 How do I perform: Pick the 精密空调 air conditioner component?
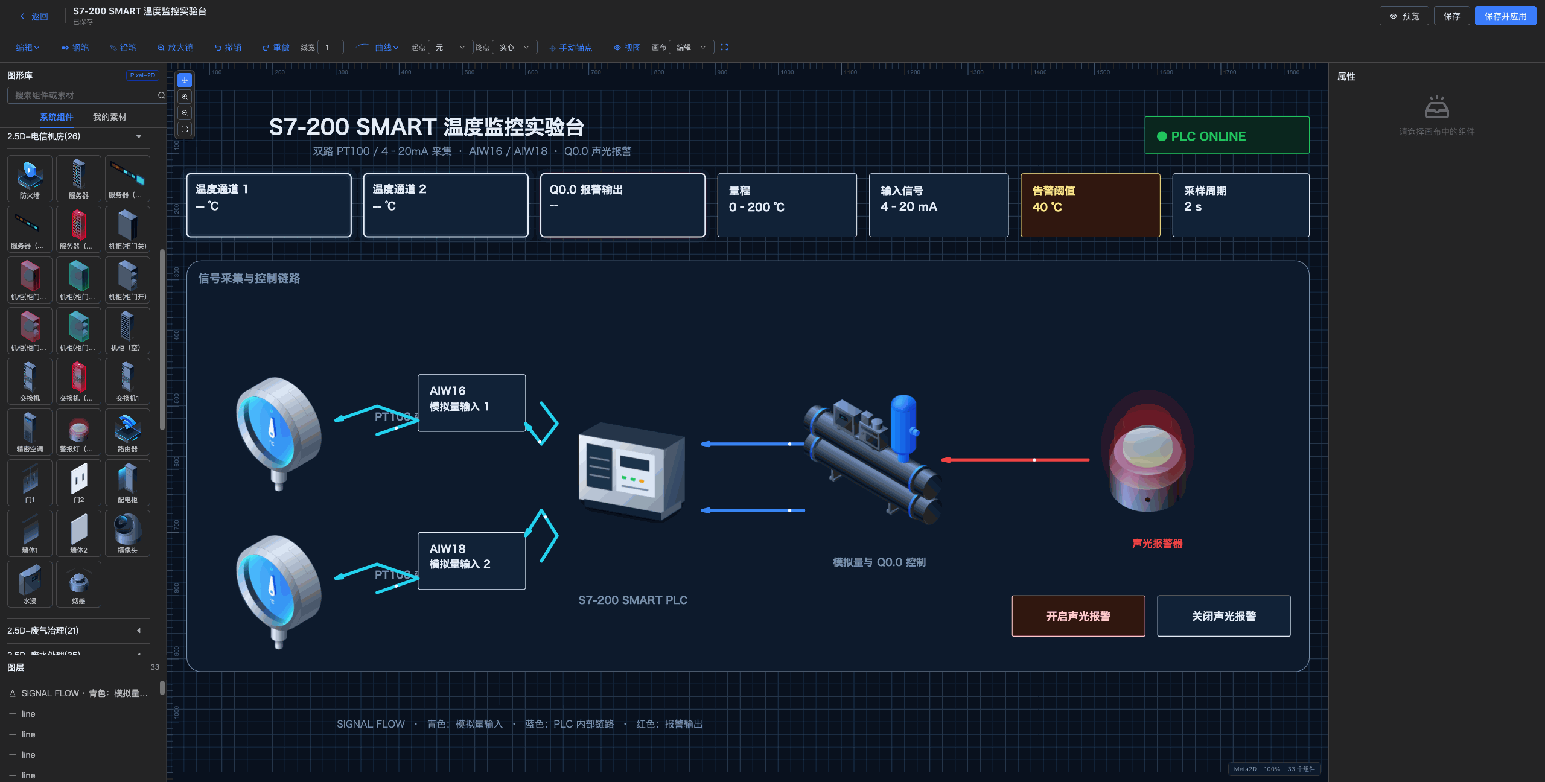pos(30,432)
